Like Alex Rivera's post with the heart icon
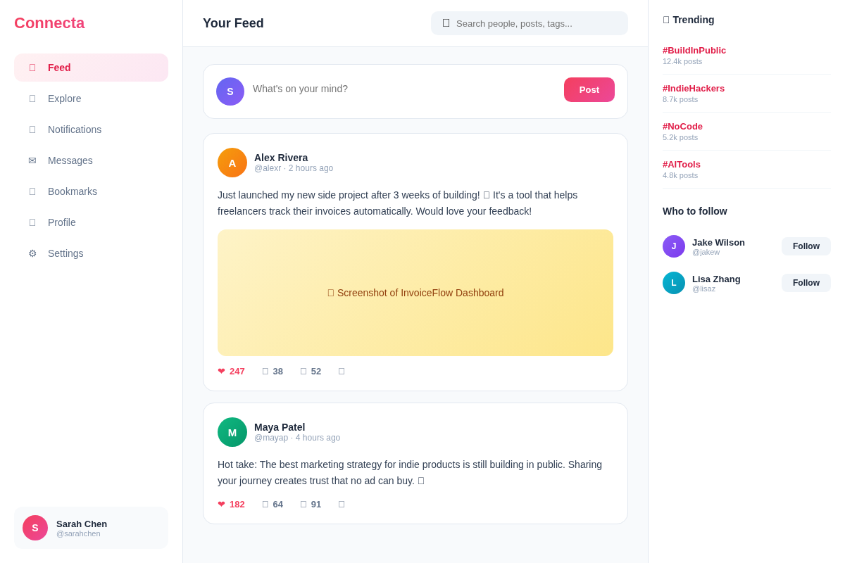 pyautogui.click(x=231, y=371)
